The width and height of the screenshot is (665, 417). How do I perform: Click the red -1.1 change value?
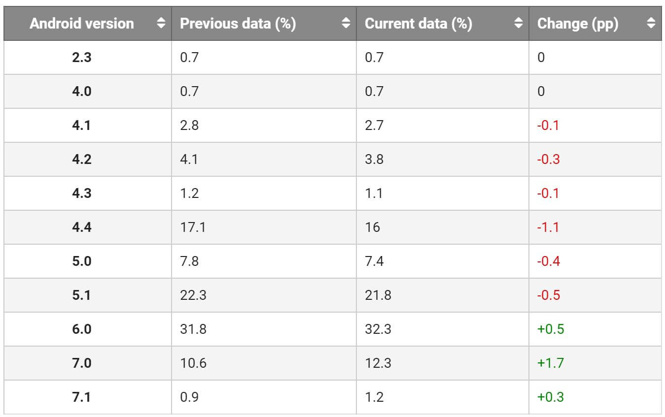tap(548, 227)
